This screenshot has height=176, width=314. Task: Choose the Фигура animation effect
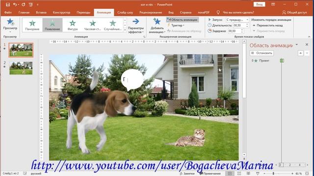click(x=73, y=25)
